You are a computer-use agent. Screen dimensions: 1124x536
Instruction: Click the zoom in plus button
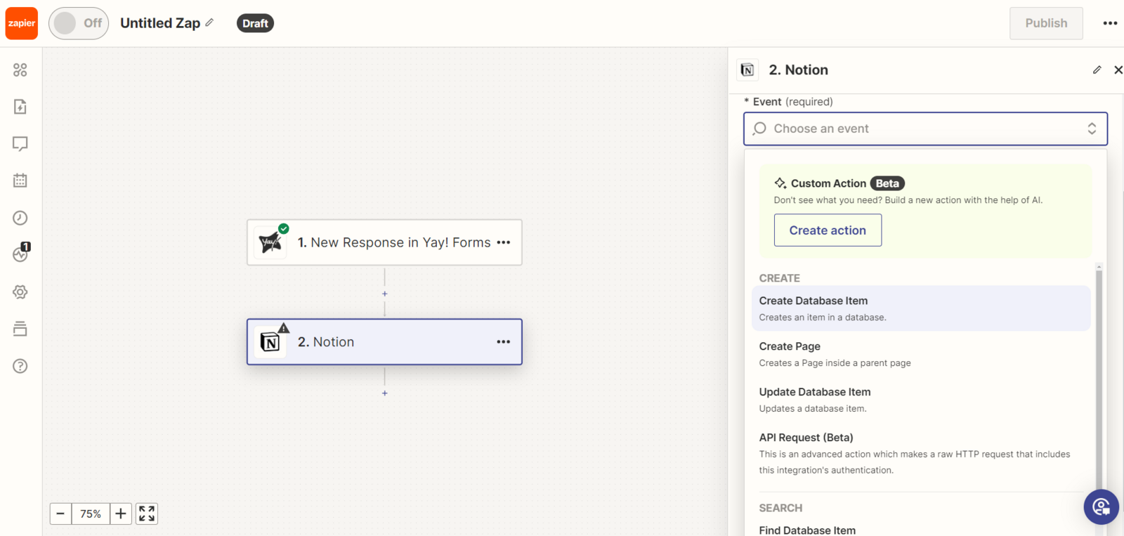[121, 514]
